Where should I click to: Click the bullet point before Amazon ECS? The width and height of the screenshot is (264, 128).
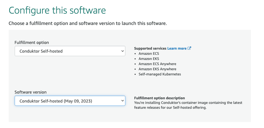coord(136,54)
